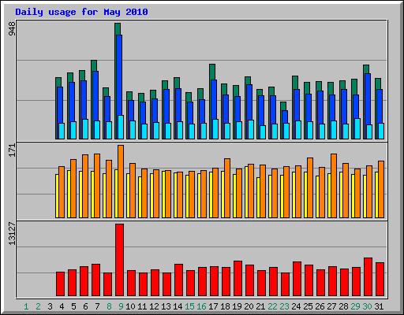Click day 9 on the x-axis
This screenshot has width=404, height=315.
tap(121, 306)
